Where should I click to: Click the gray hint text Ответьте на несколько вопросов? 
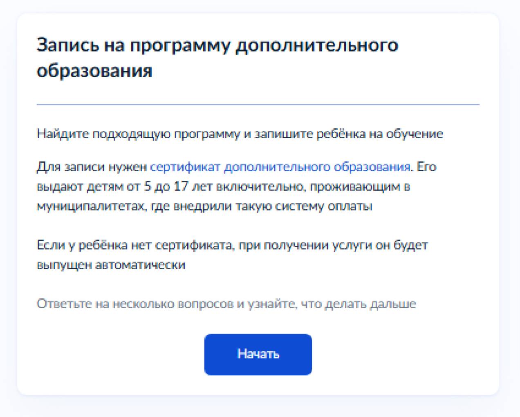tap(226, 304)
